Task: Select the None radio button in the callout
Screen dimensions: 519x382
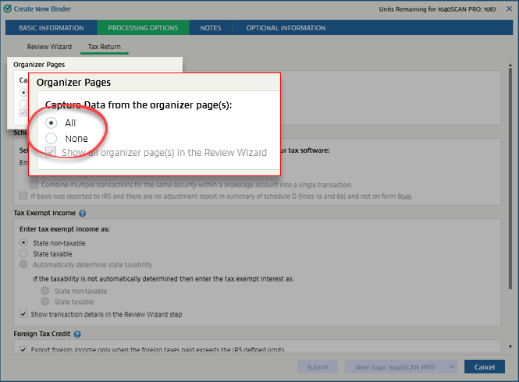Action: pyautogui.click(x=52, y=138)
